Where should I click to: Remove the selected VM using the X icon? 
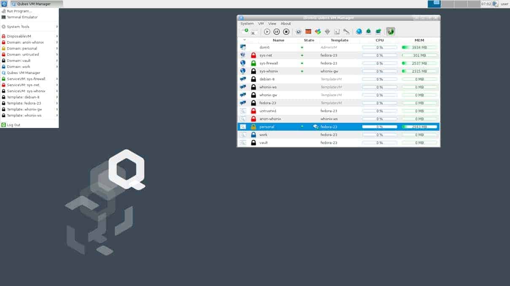point(253,33)
